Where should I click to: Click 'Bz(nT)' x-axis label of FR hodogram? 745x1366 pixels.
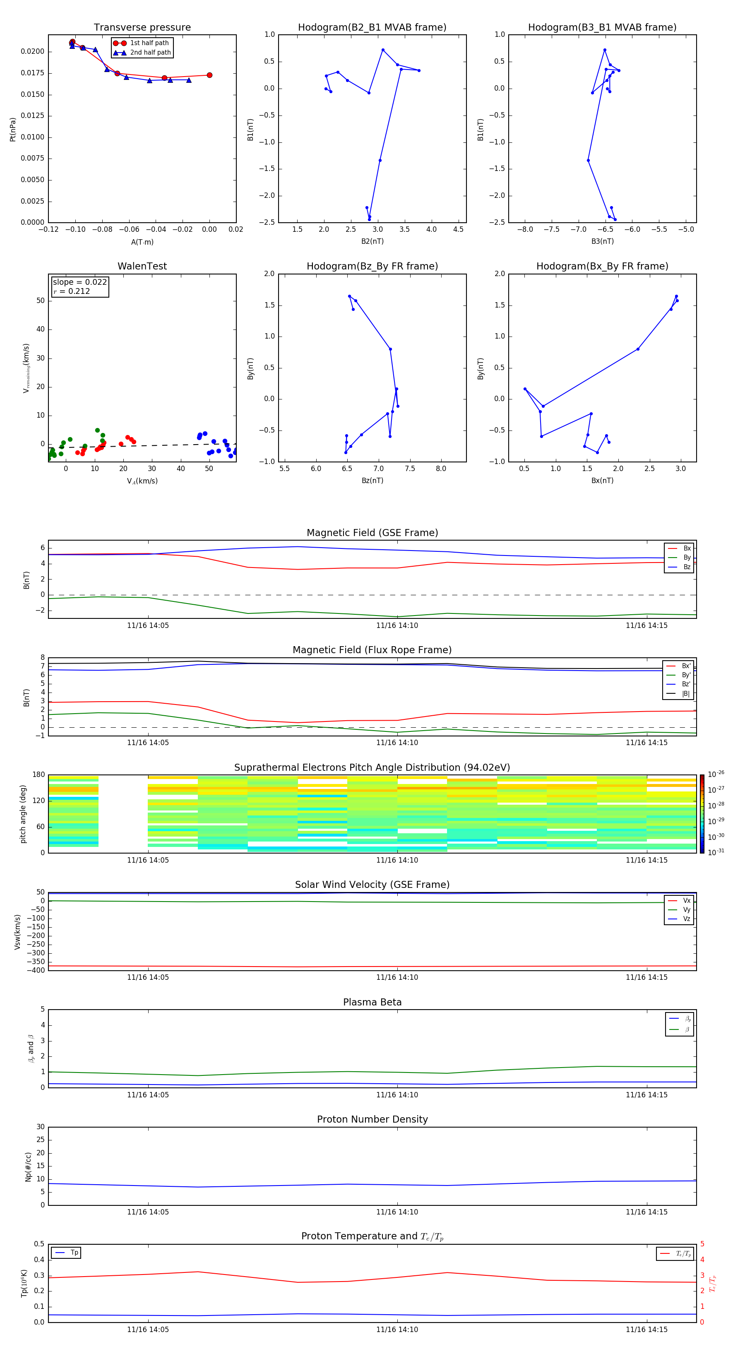[x=372, y=481]
